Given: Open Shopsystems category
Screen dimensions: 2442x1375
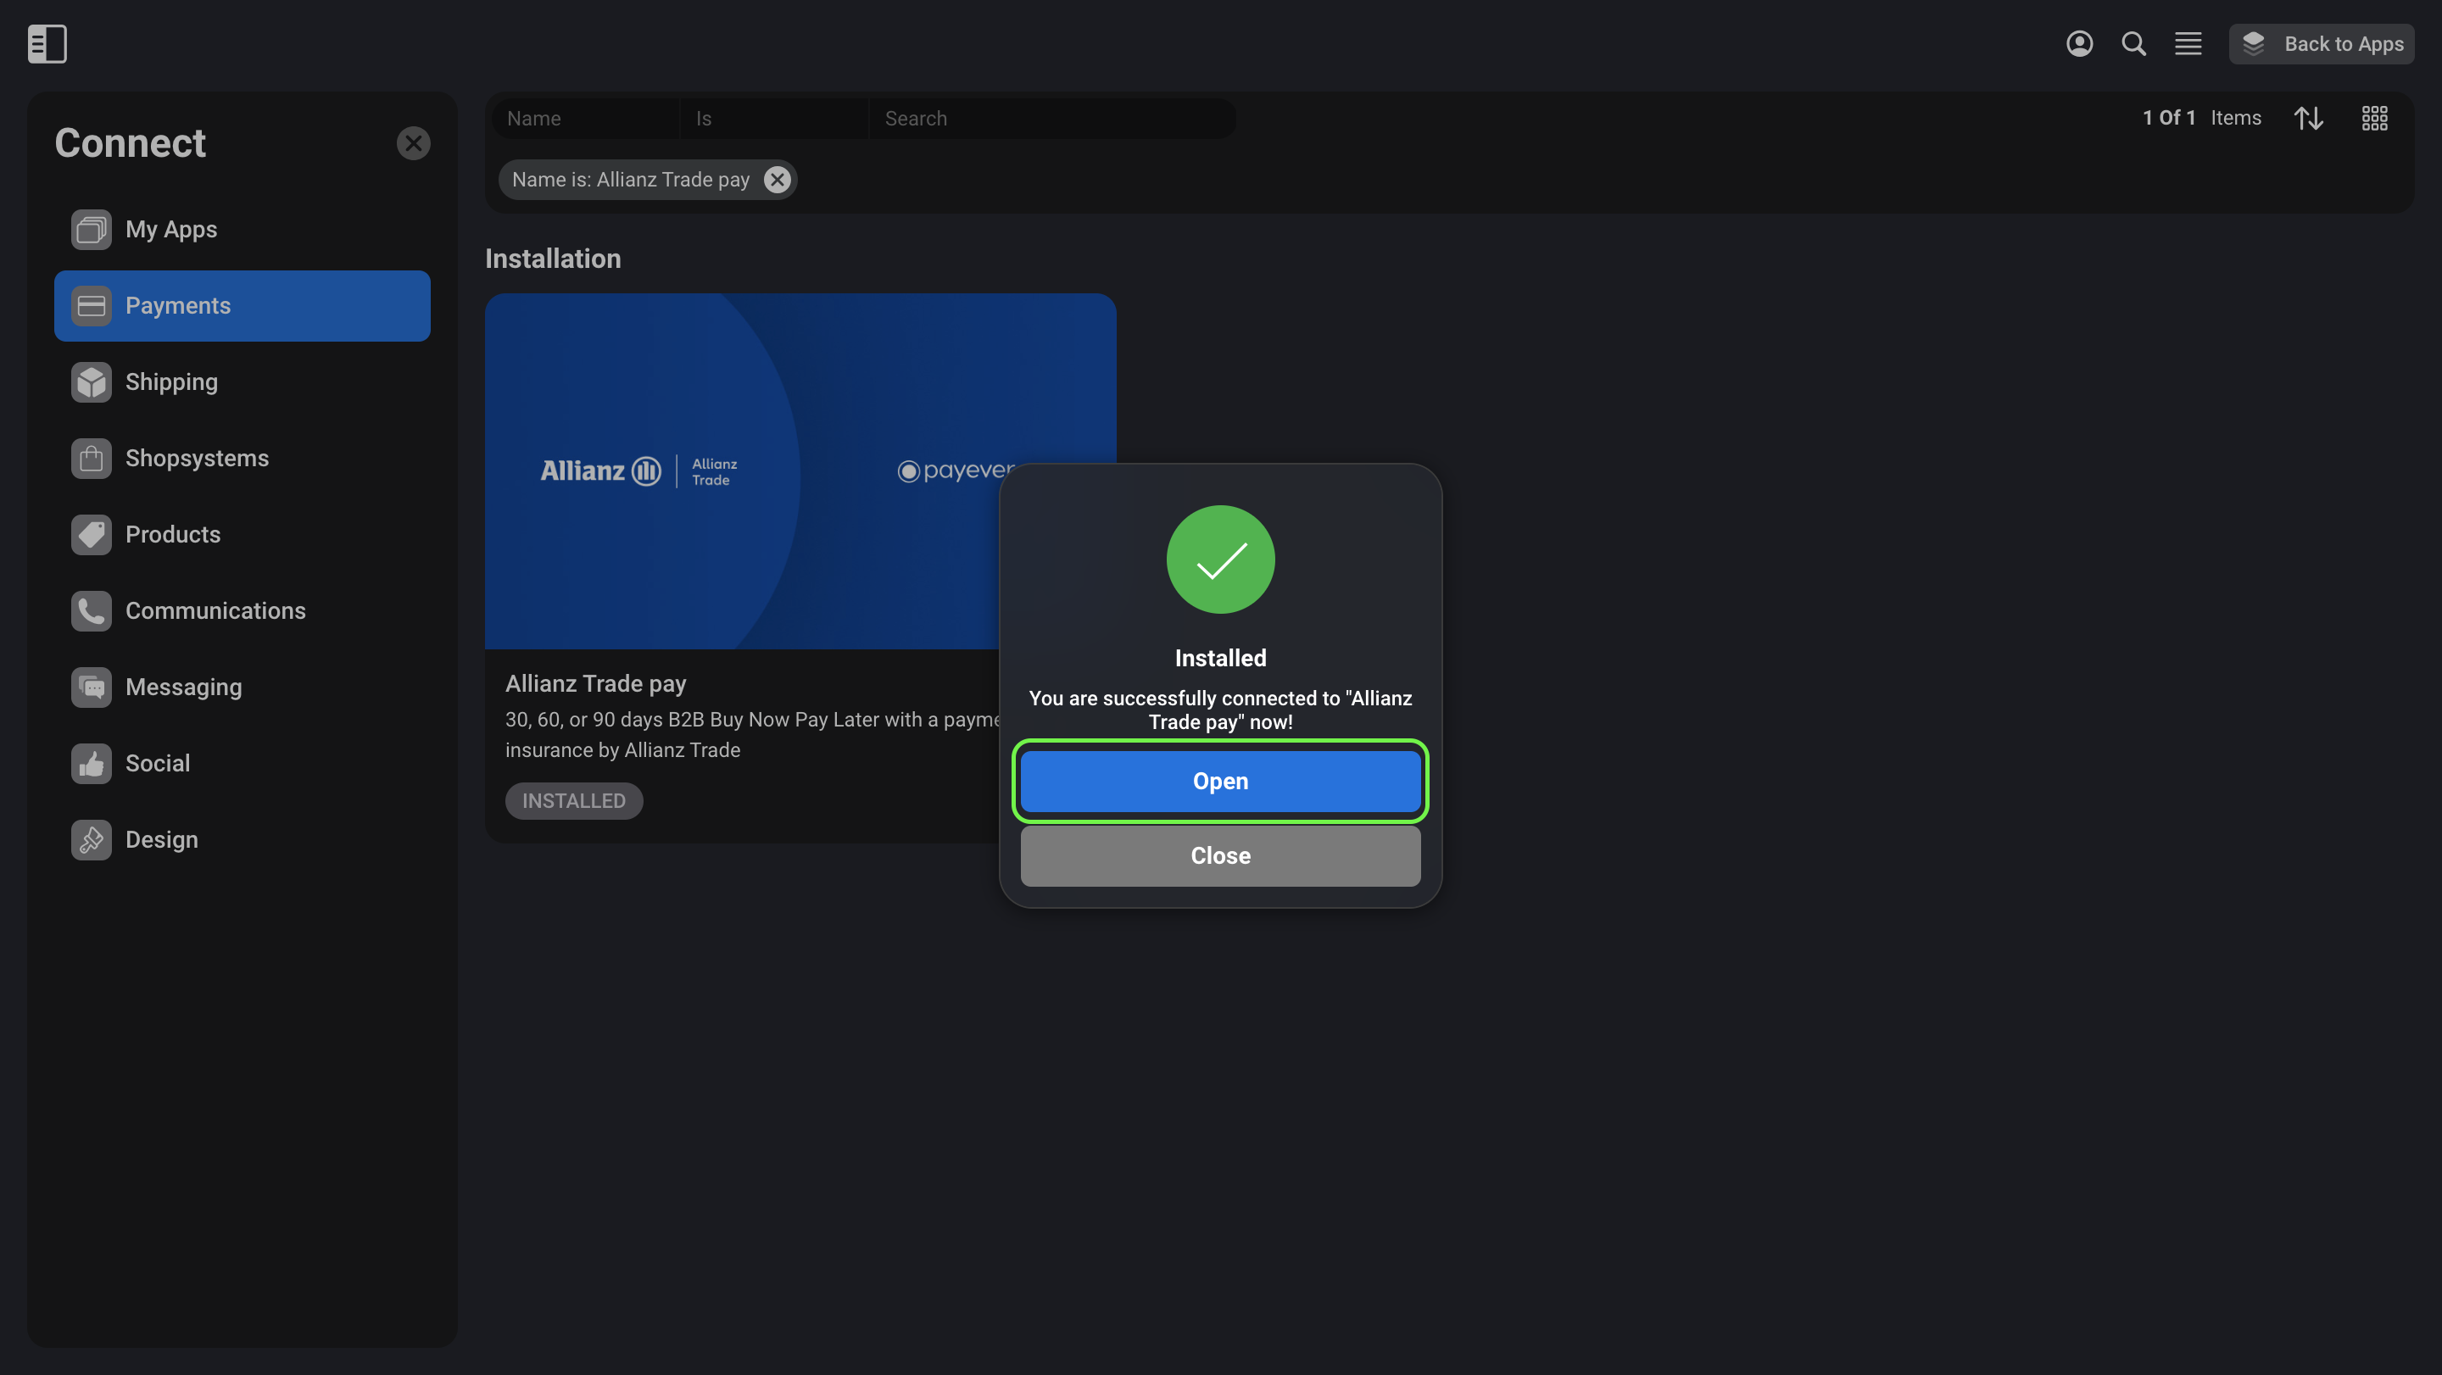Looking at the screenshot, I should (x=242, y=459).
